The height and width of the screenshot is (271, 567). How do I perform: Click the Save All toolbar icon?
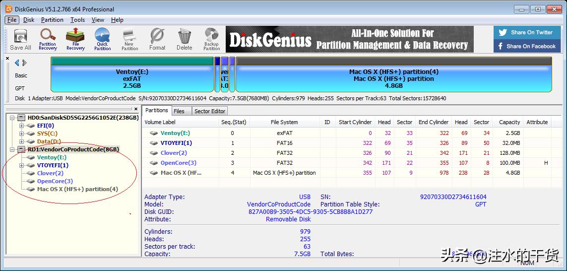(x=20, y=39)
